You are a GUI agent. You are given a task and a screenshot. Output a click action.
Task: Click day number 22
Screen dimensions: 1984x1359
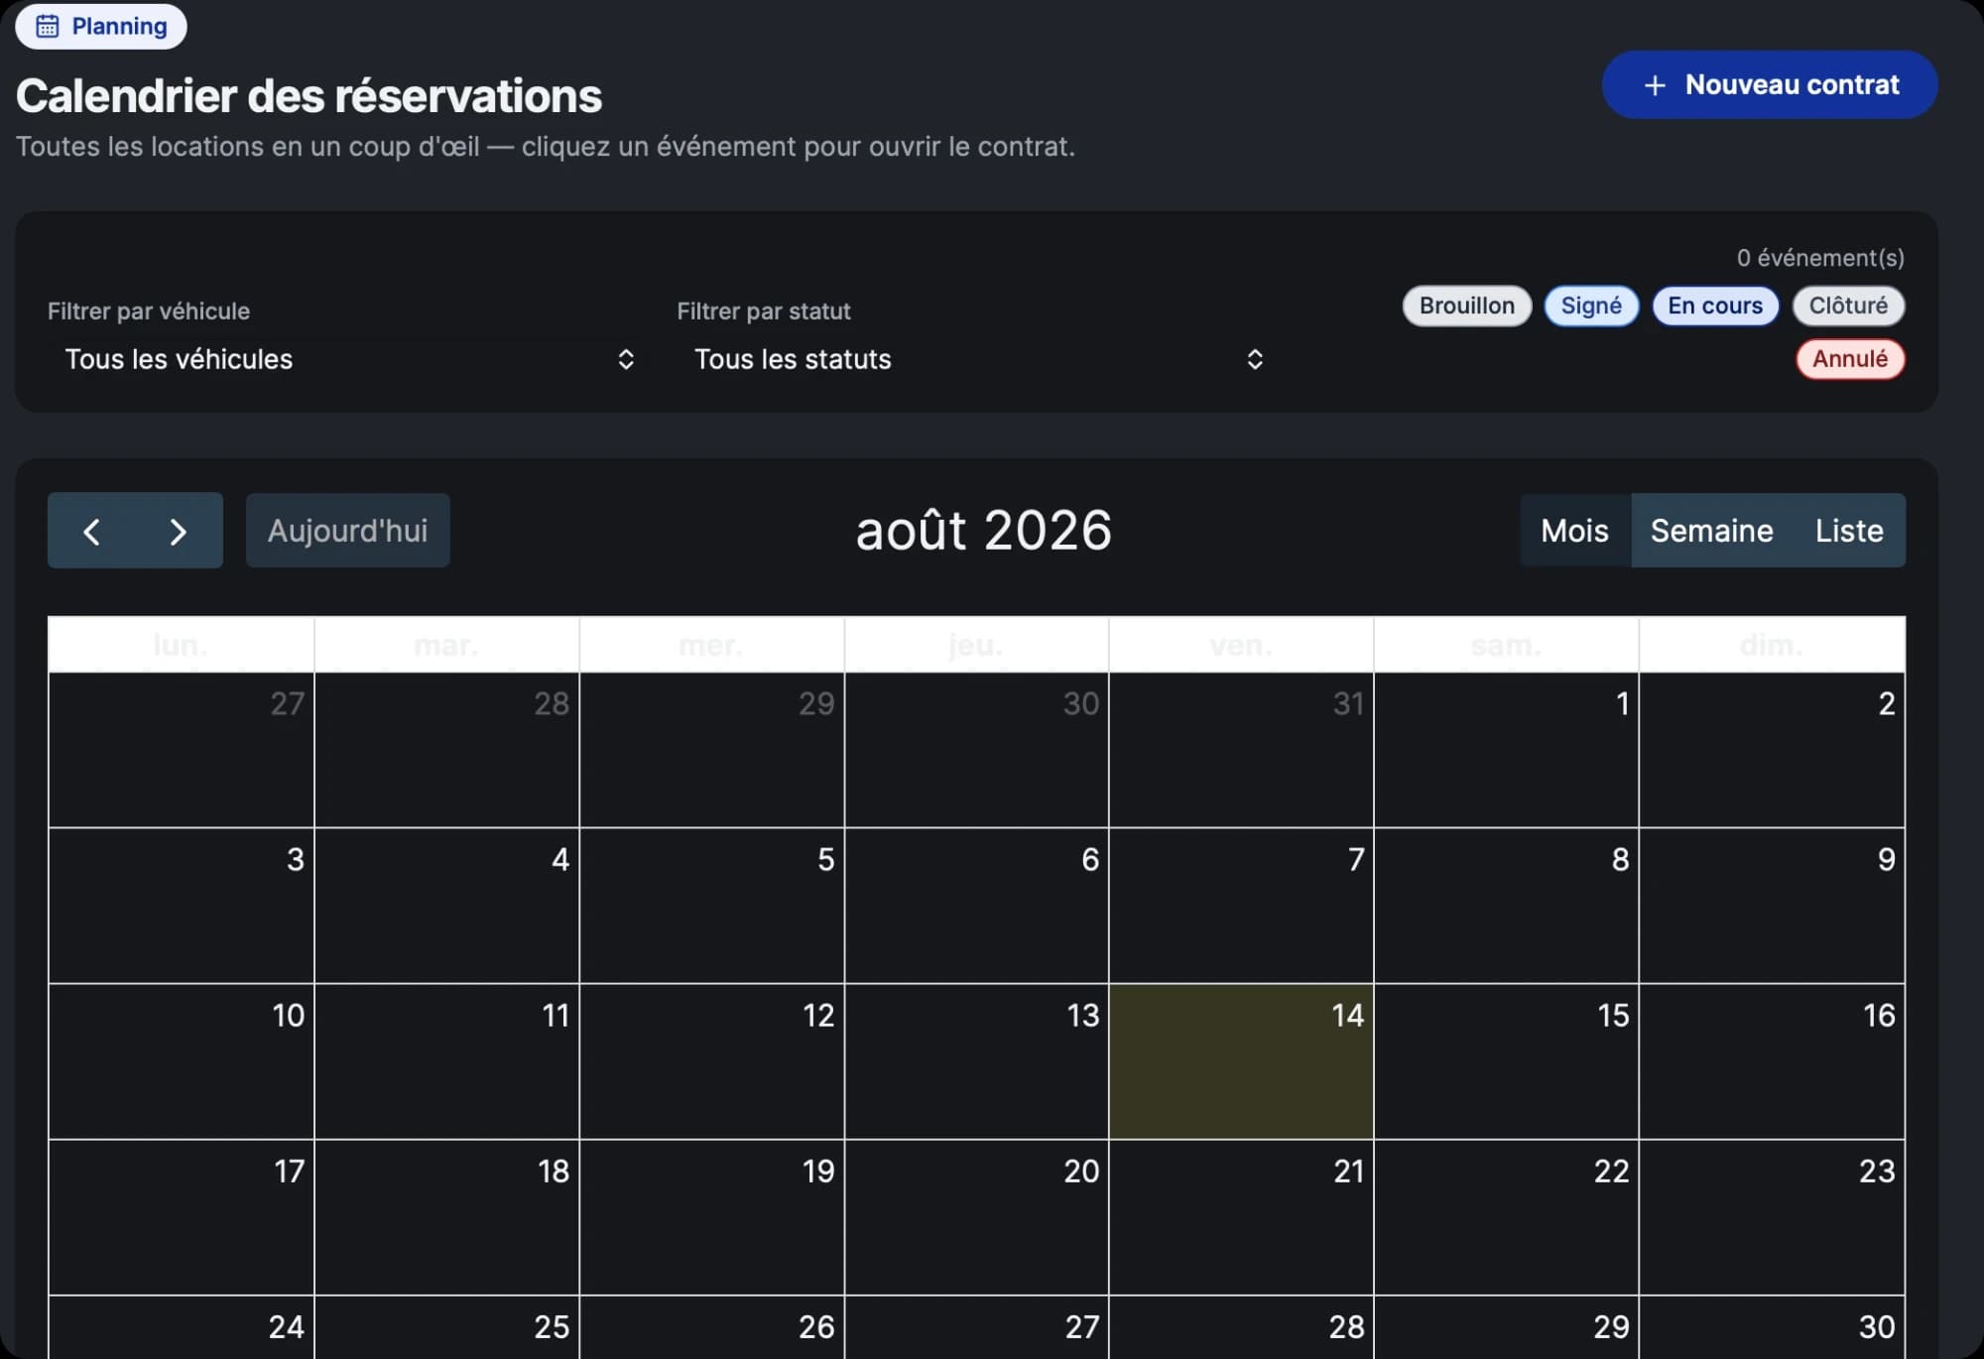[x=1612, y=1172]
